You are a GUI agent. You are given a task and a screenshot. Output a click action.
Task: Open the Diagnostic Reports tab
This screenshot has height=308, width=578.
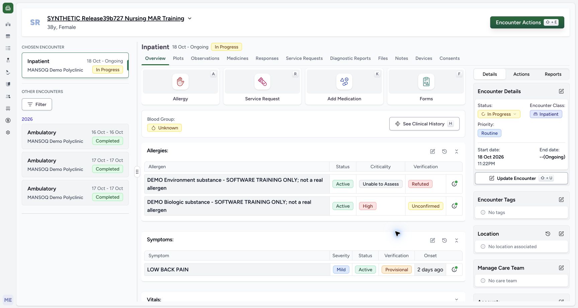click(x=350, y=58)
